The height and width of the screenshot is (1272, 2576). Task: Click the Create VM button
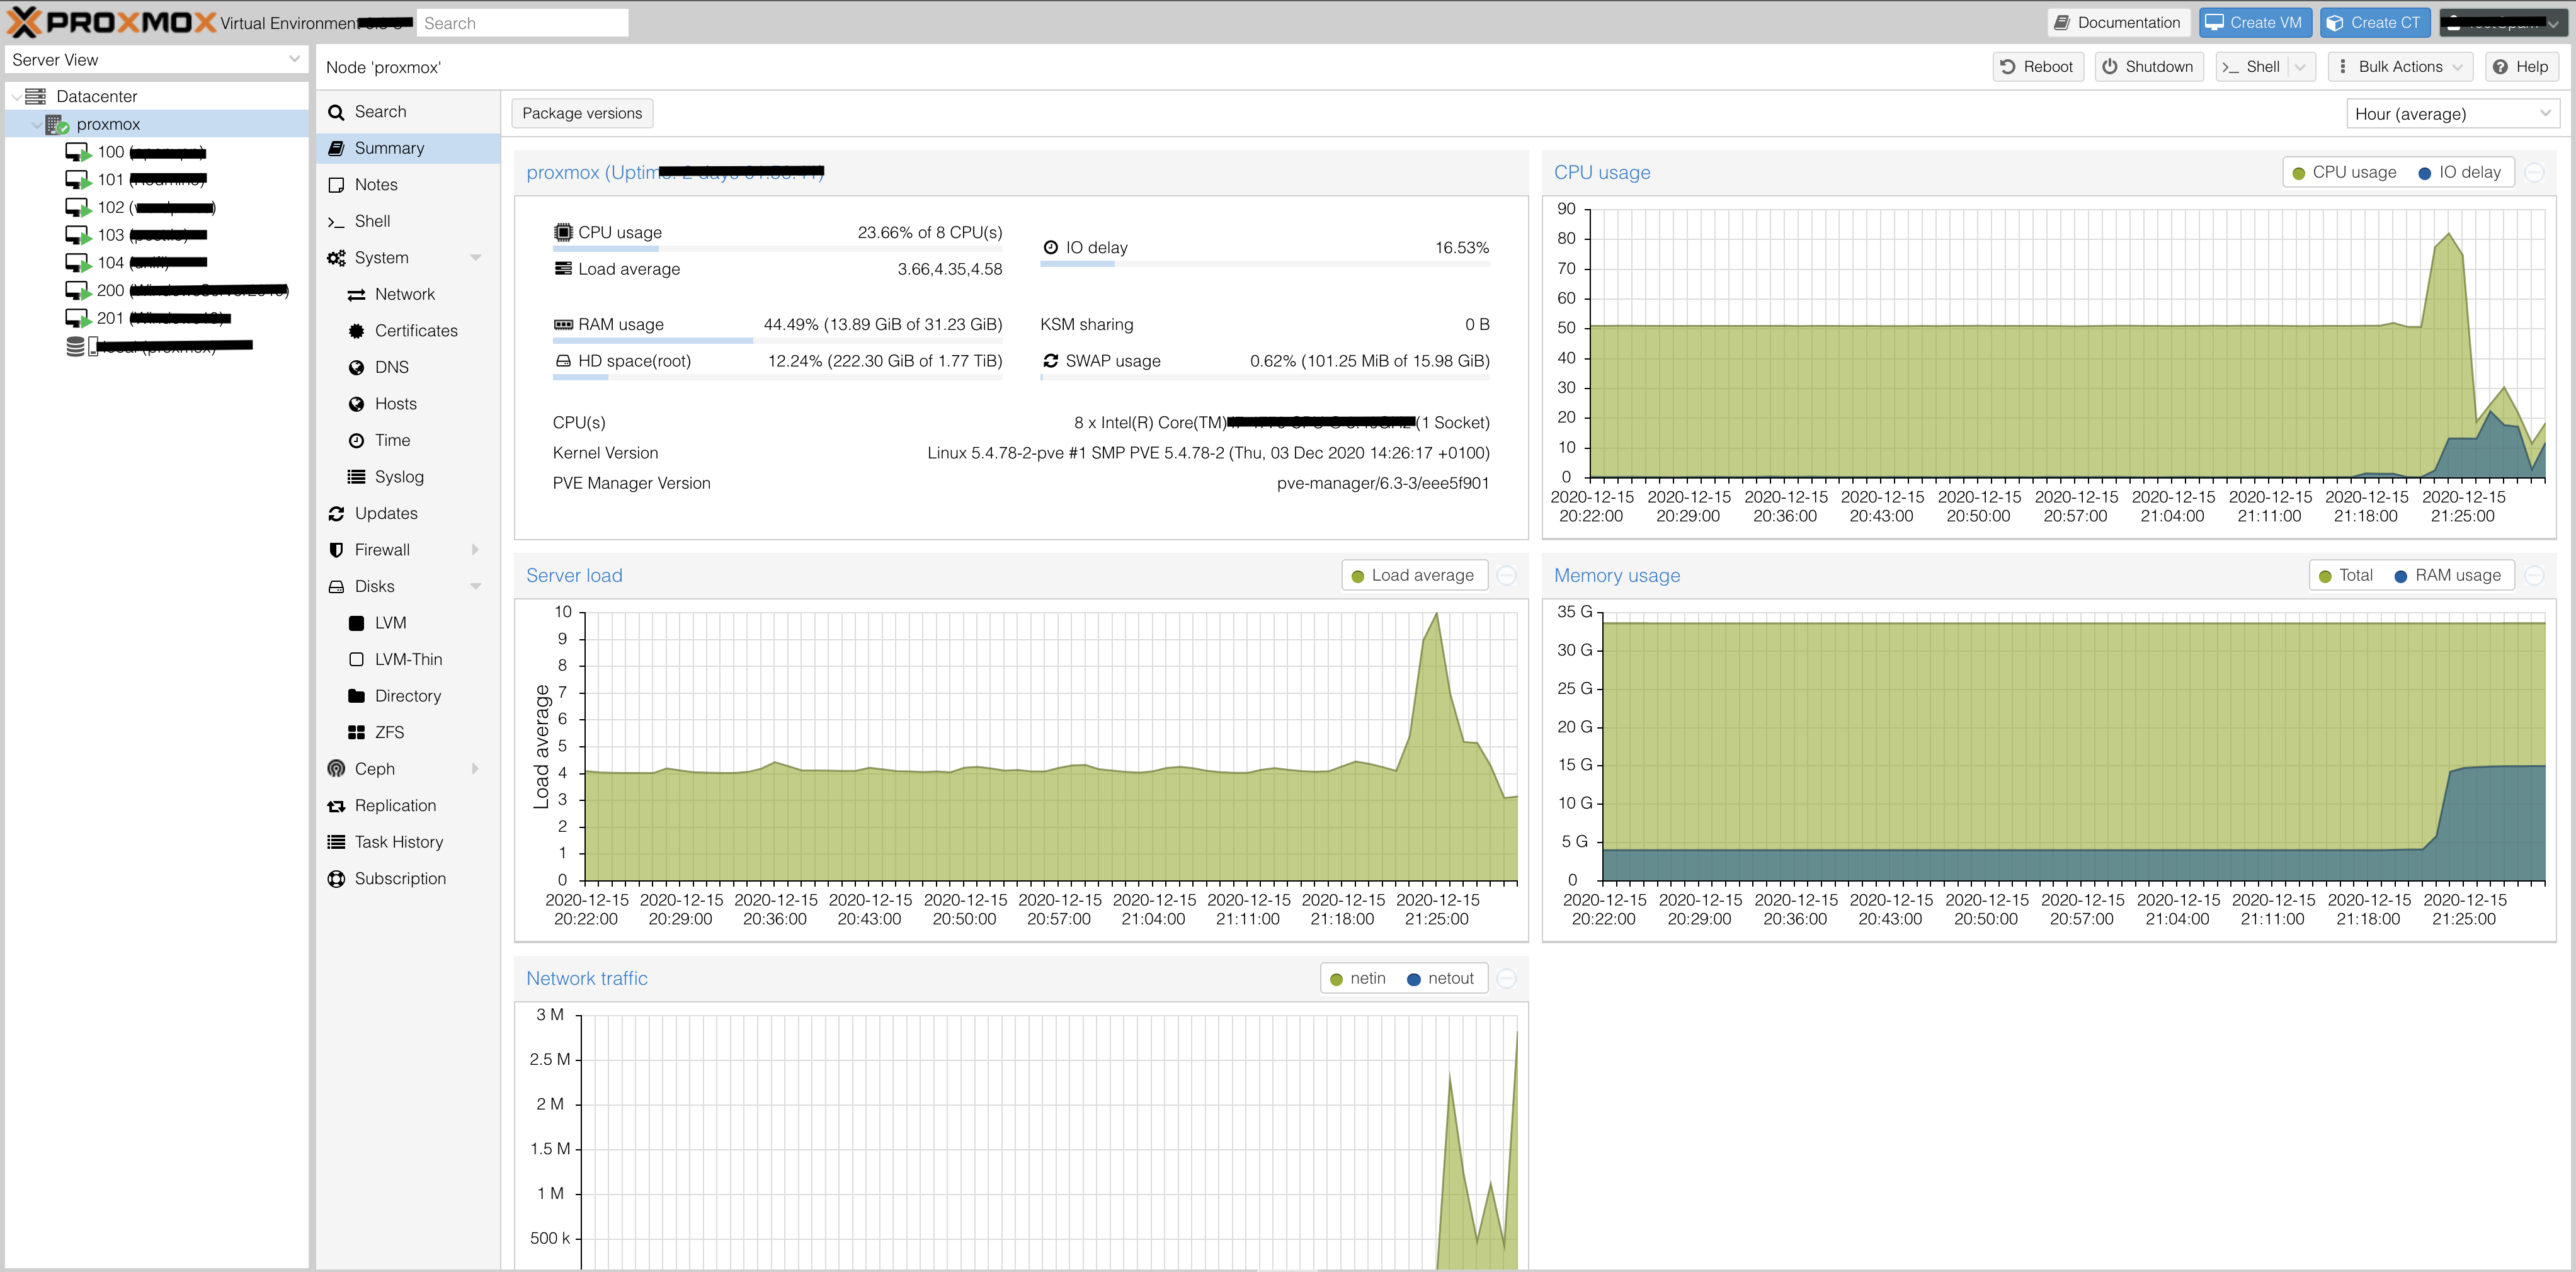point(2255,23)
